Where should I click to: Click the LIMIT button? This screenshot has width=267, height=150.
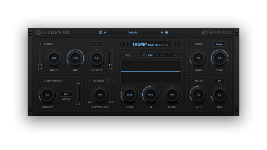pyautogui.click(x=96, y=44)
